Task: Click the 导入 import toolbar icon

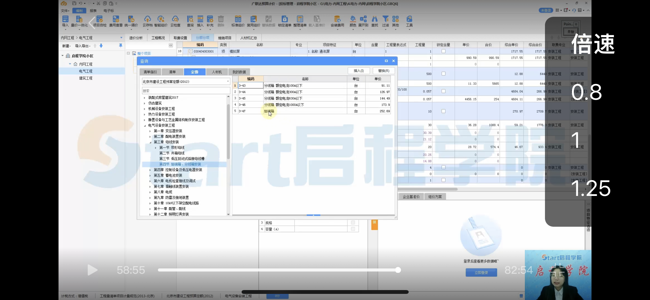Action: point(65,21)
